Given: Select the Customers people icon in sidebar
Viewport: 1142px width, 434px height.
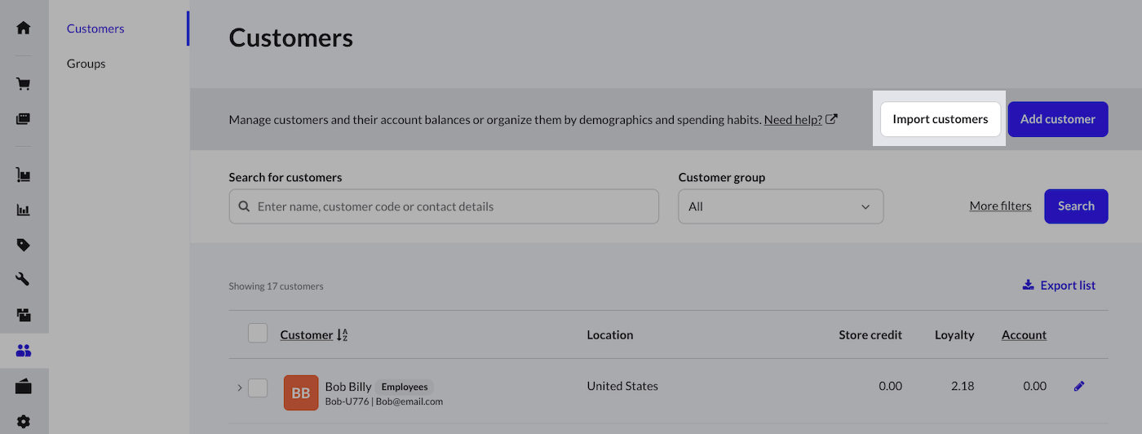Looking at the screenshot, I should point(24,351).
